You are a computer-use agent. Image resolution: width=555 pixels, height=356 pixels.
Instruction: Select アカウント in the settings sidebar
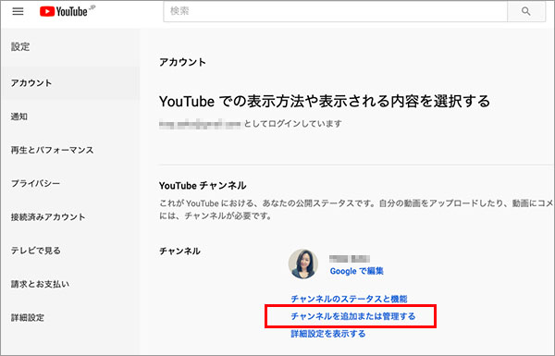(x=70, y=83)
